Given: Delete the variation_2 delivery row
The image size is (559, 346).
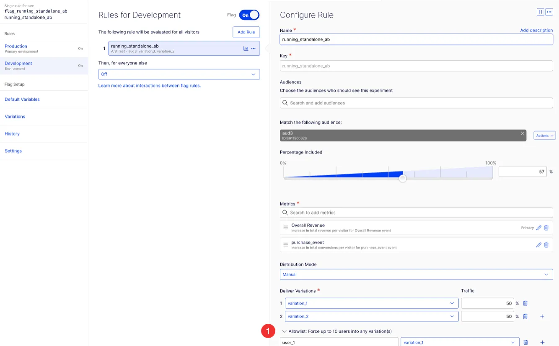Looking at the screenshot, I should click(x=525, y=316).
